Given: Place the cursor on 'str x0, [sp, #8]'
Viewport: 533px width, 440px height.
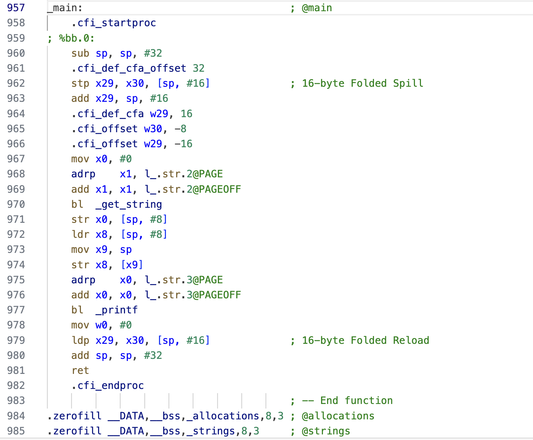Looking at the screenshot, I should pos(119,219).
